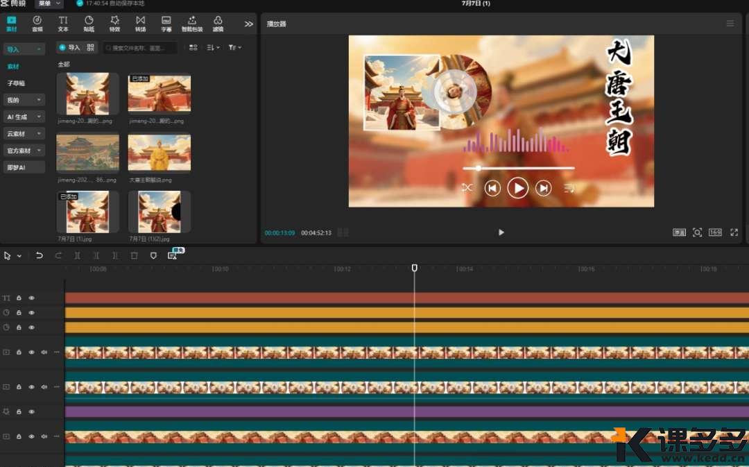Open the 音频 (Audio) panel

pyautogui.click(x=37, y=24)
